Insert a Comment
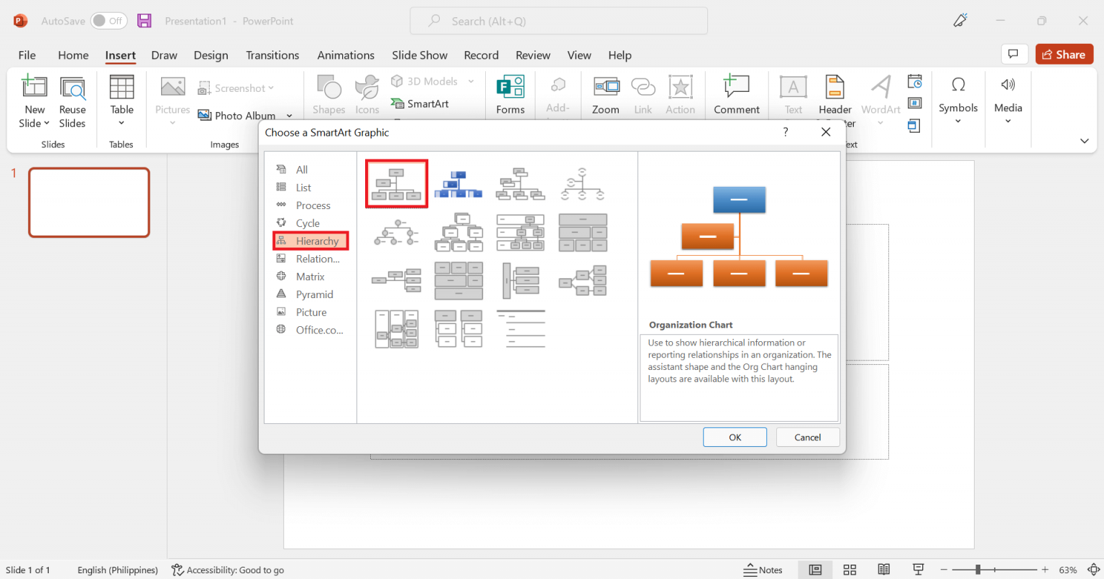Screen dimensions: 1104x579 [737, 94]
